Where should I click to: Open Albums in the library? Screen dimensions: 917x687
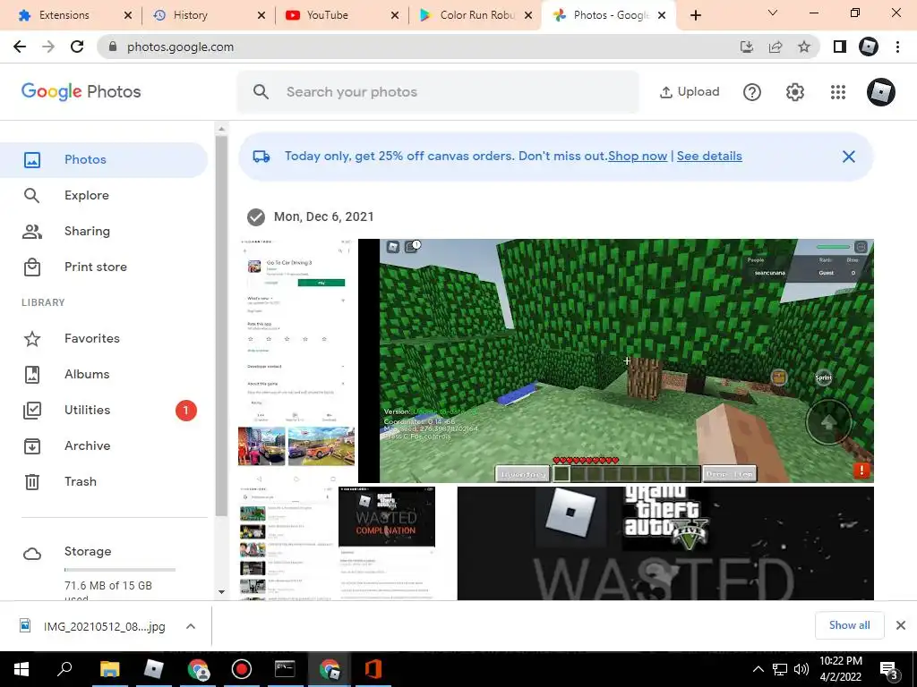(x=104, y=374)
